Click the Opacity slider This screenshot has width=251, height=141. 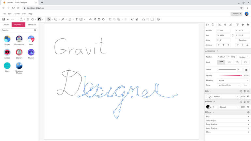click(x=230, y=76)
